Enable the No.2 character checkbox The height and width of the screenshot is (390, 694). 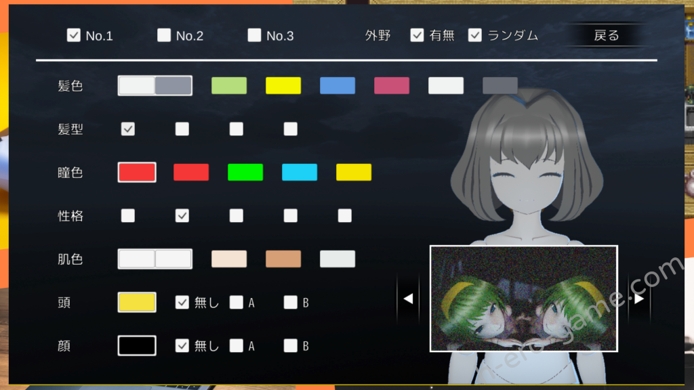(163, 35)
